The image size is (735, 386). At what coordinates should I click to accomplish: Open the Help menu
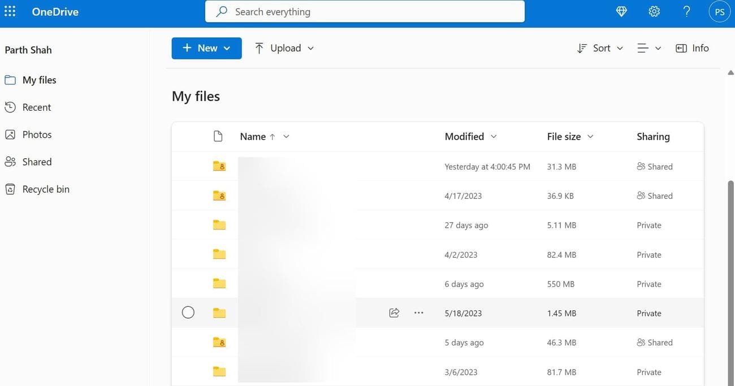[686, 11]
